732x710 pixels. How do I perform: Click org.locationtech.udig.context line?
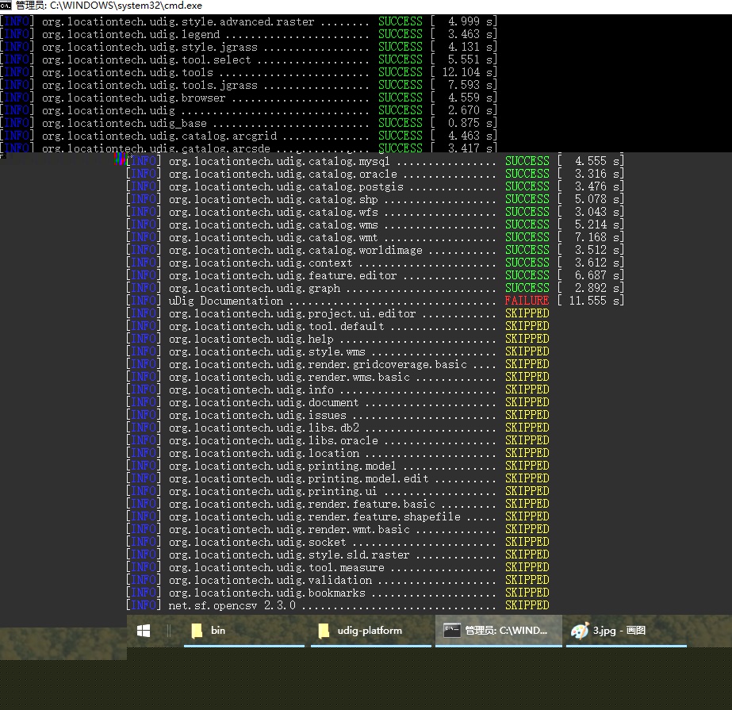click(x=375, y=263)
